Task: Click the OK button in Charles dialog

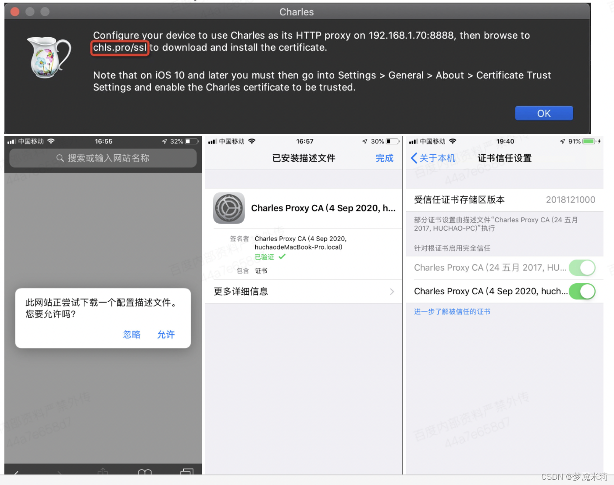Action: [544, 113]
